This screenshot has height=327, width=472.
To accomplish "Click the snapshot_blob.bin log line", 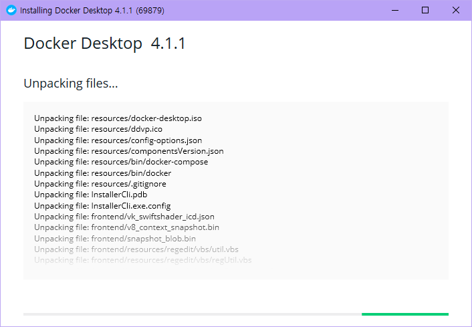I will click(115, 238).
